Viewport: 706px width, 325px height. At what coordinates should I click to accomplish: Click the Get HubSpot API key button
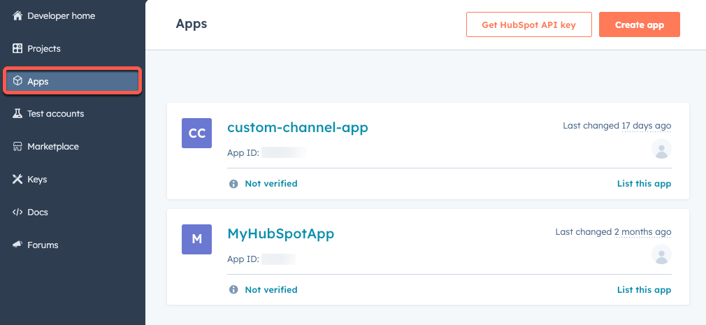(x=529, y=24)
